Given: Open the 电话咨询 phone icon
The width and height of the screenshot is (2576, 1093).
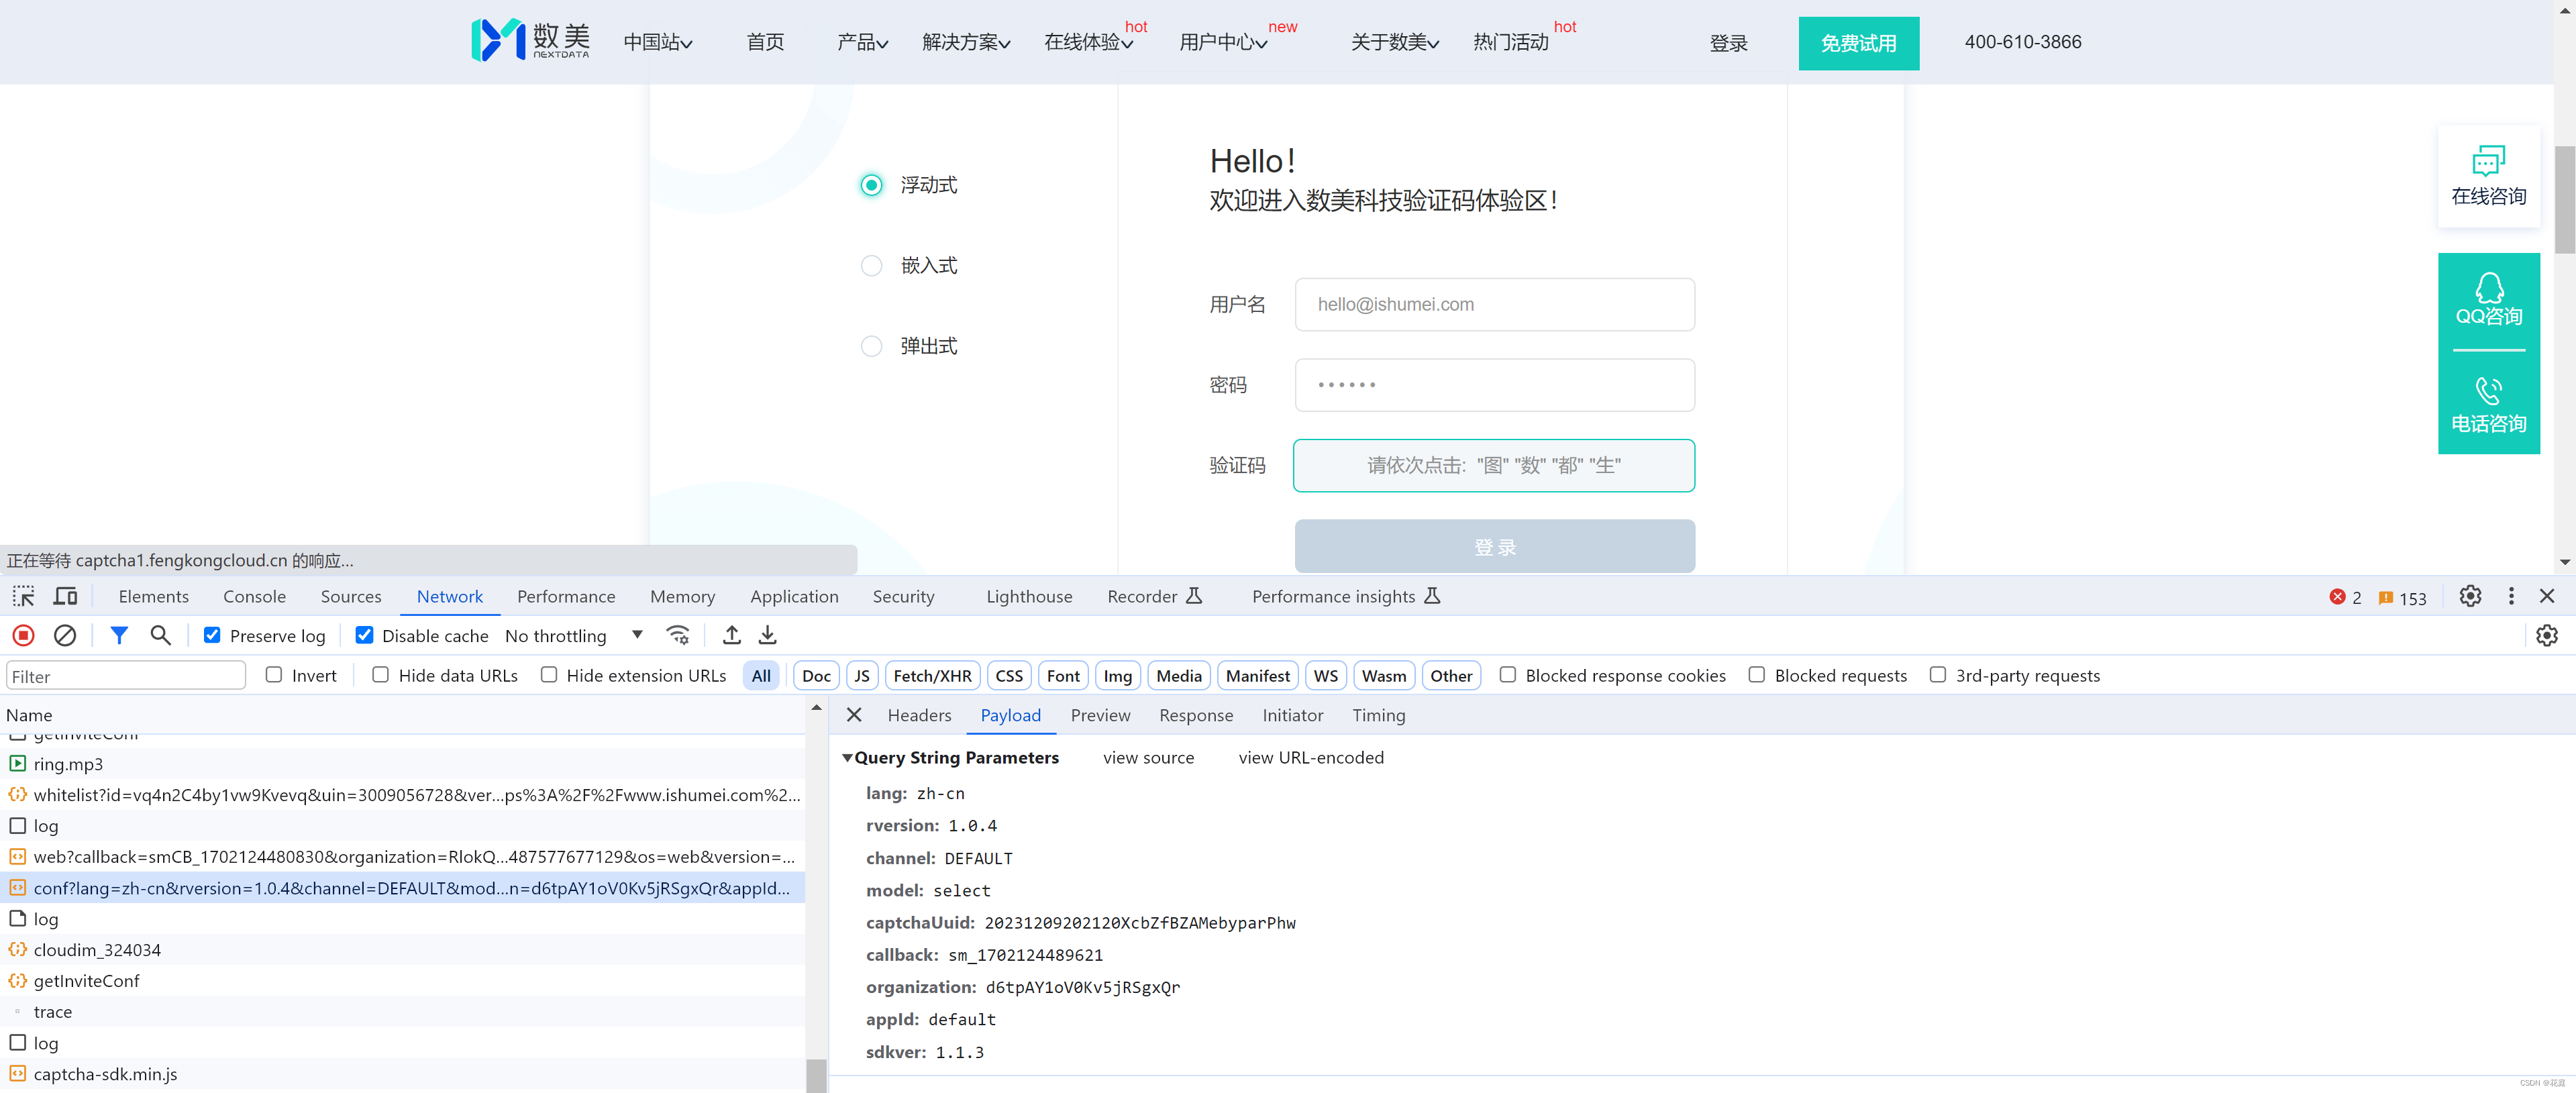Looking at the screenshot, I should (x=2489, y=404).
